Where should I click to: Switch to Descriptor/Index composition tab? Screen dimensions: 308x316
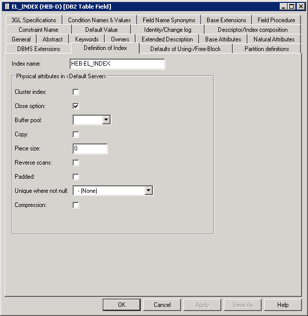pos(253,30)
